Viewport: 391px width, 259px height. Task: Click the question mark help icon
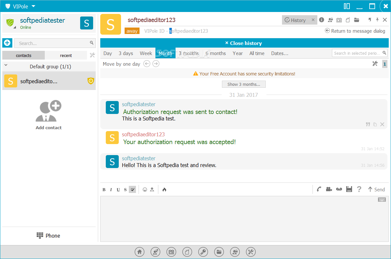click(359, 189)
